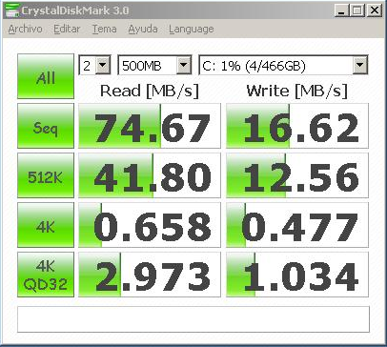
Task: Start the 4K QD32 test
Action: (46, 275)
